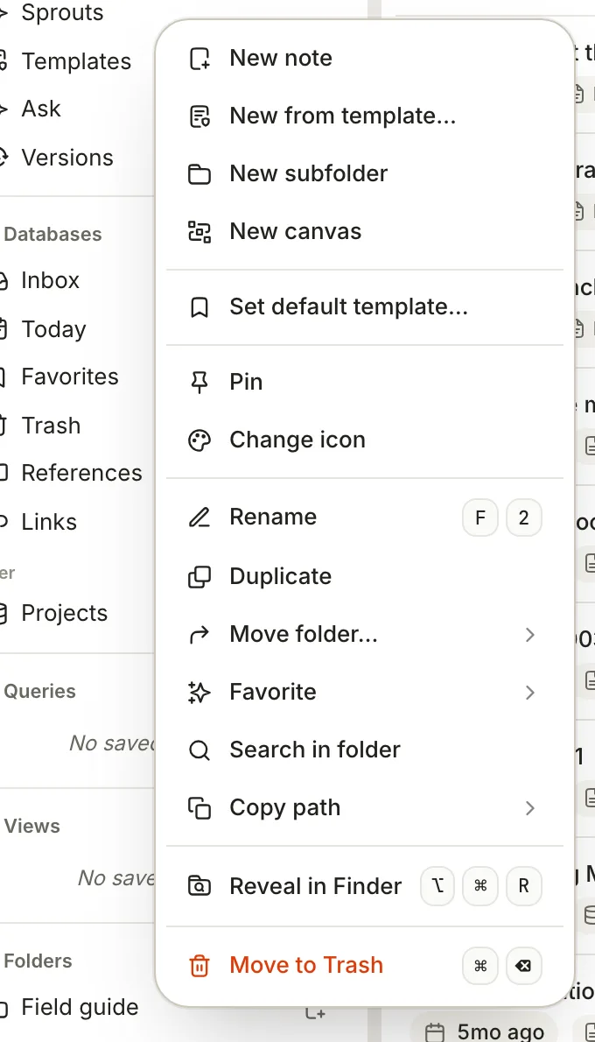
Task: Click the 5mo ago date label
Action: pos(500,1032)
